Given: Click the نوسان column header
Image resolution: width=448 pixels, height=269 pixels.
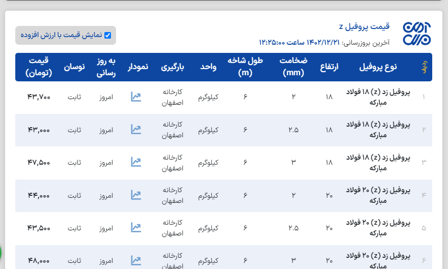Looking at the screenshot, I should pyautogui.click(x=74, y=67).
